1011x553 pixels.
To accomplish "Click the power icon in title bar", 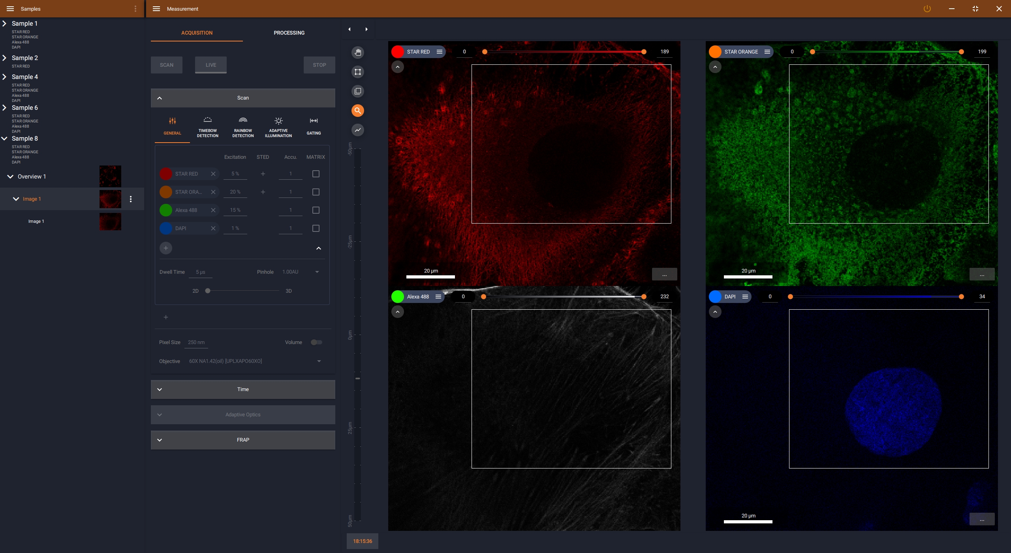I will click(x=927, y=9).
